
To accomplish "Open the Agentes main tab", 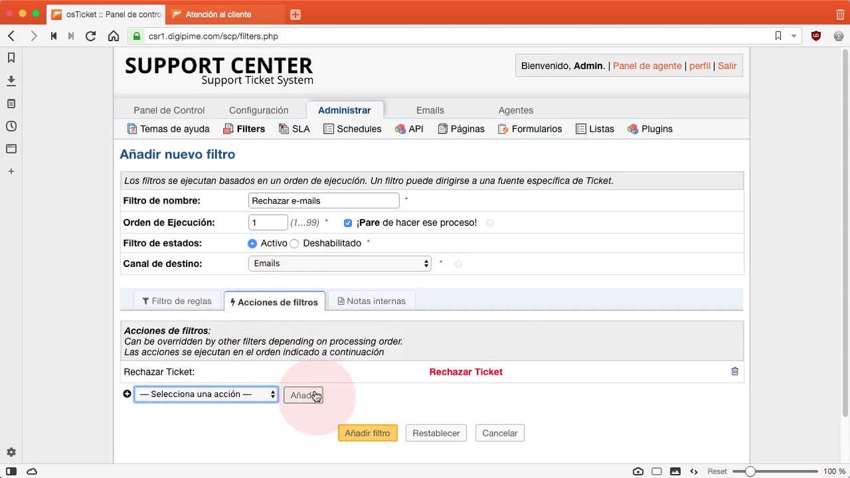I will point(515,110).
